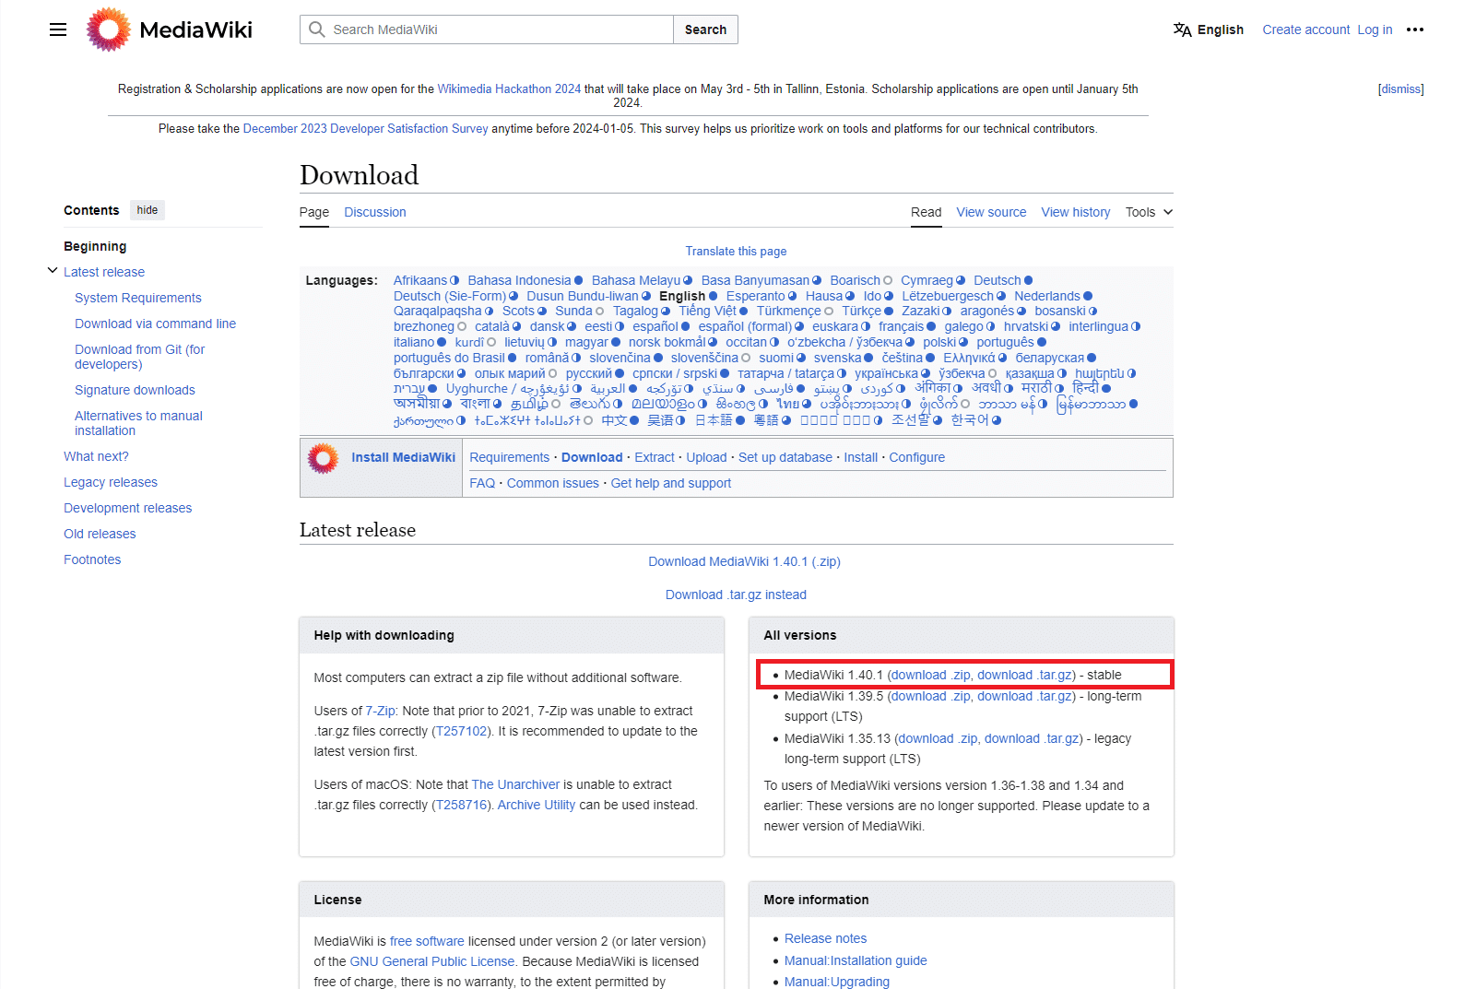Open the Archive Utility link

coord(537,805)
